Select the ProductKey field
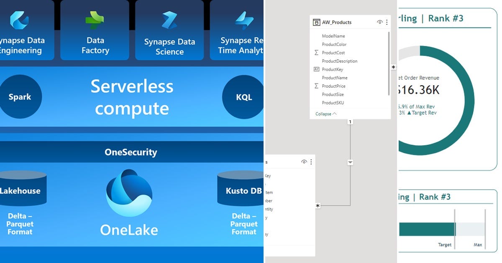This screenshot has width=502, height=263. [333, 69]
